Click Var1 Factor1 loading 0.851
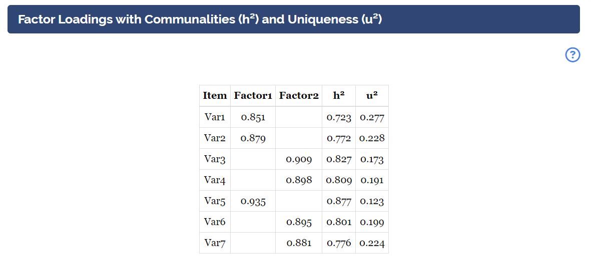591x274 pixels. 253,117
